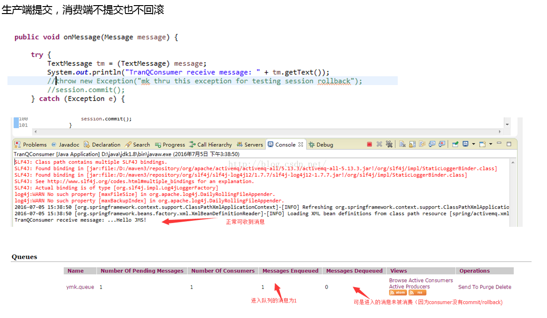Click the Messages Dequeued value 0
This screenshot has width=547, height=318.
click(x=327, y=287)
